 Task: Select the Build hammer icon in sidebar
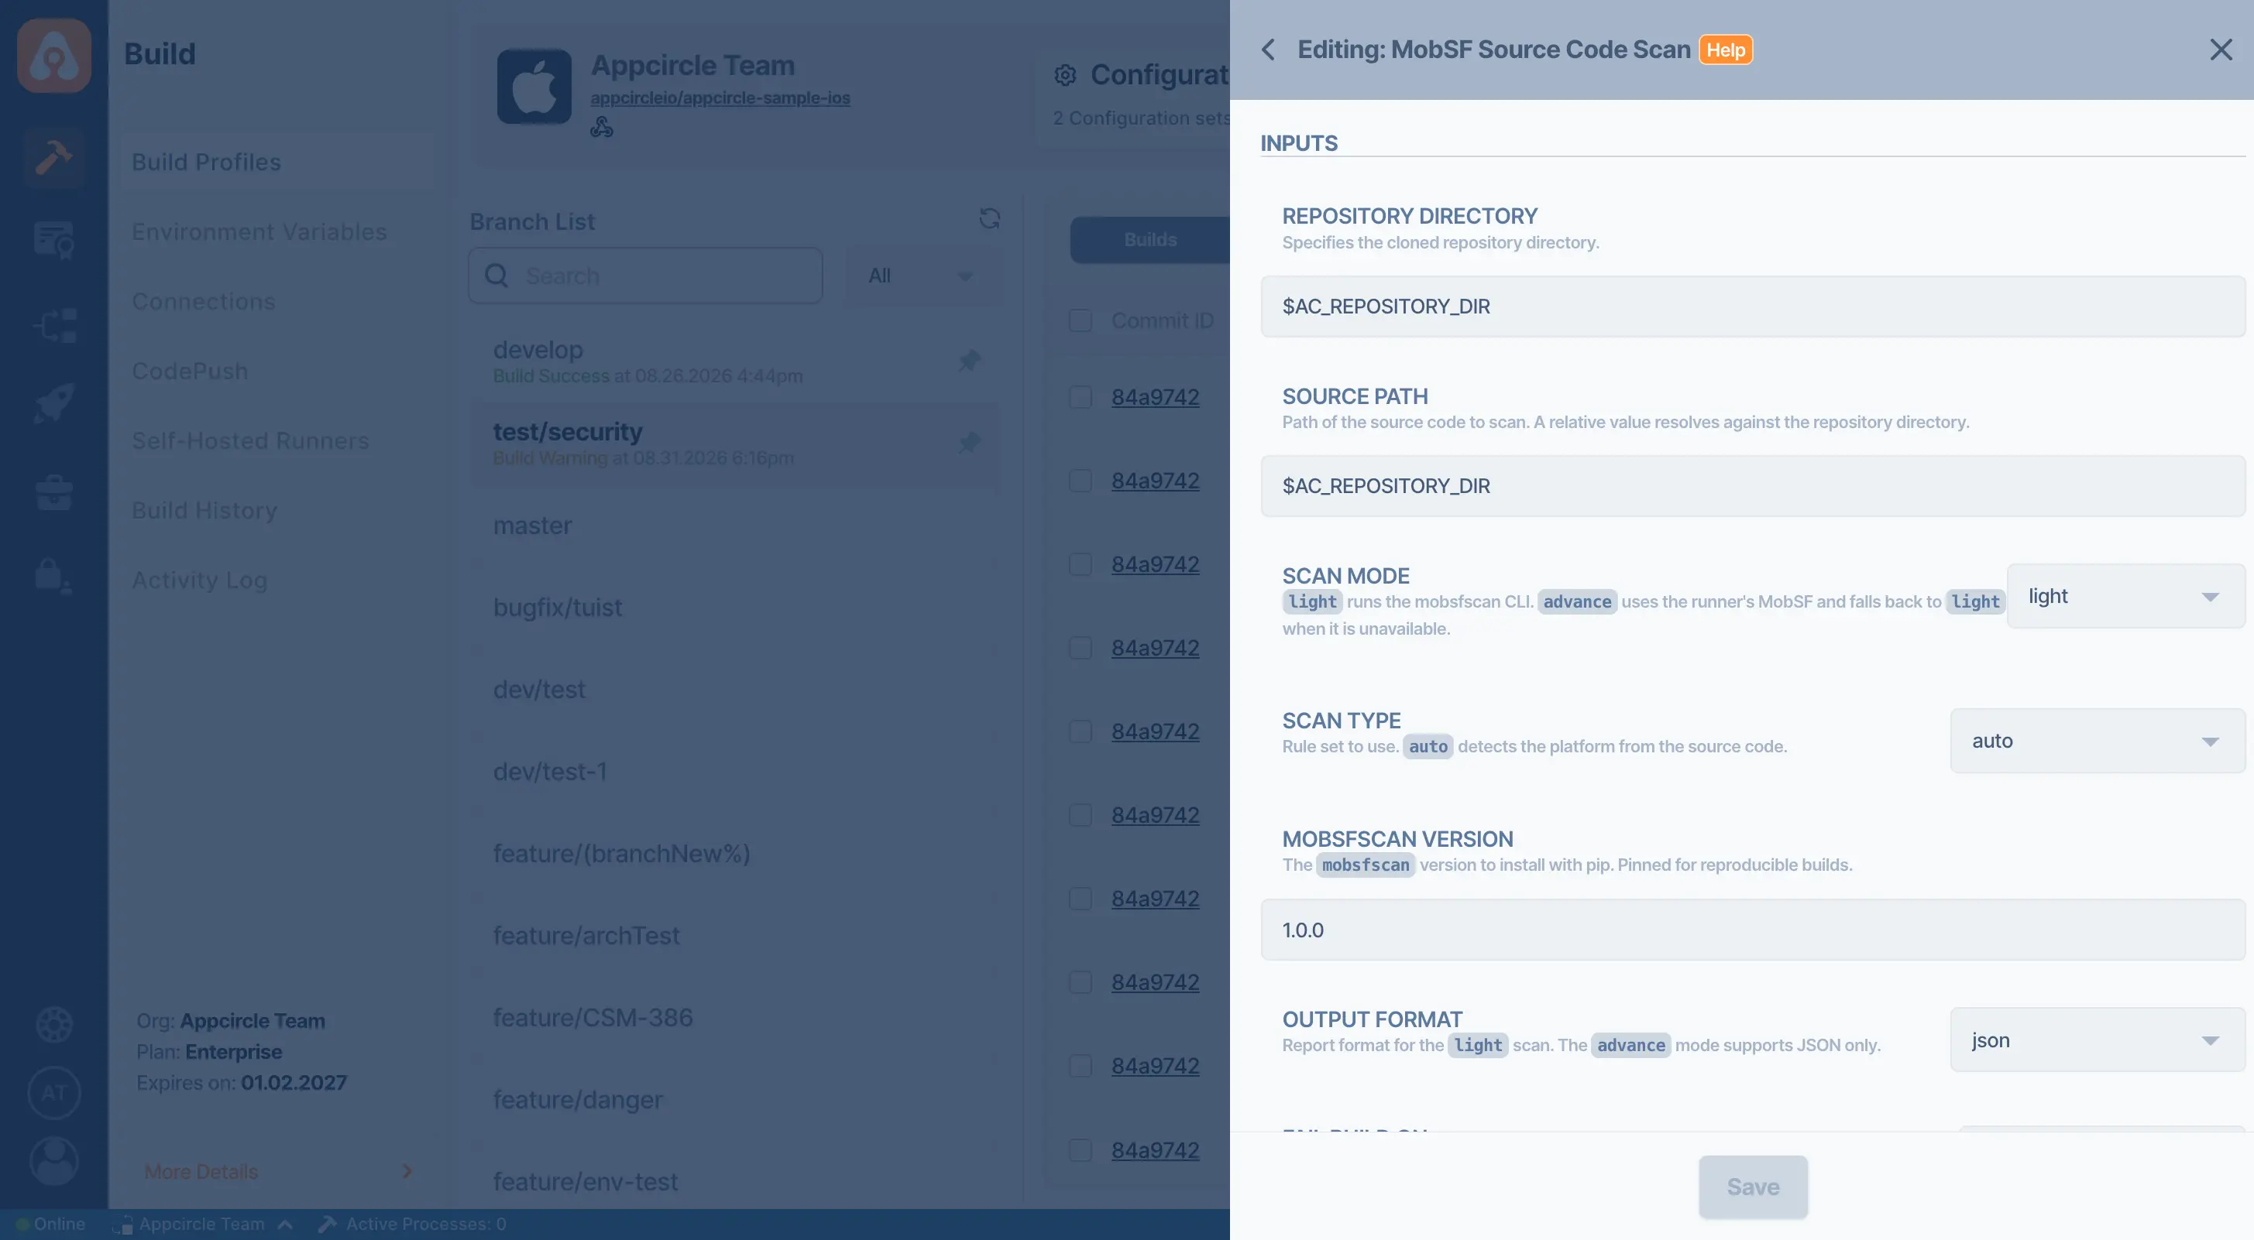(x=54, y=157)
